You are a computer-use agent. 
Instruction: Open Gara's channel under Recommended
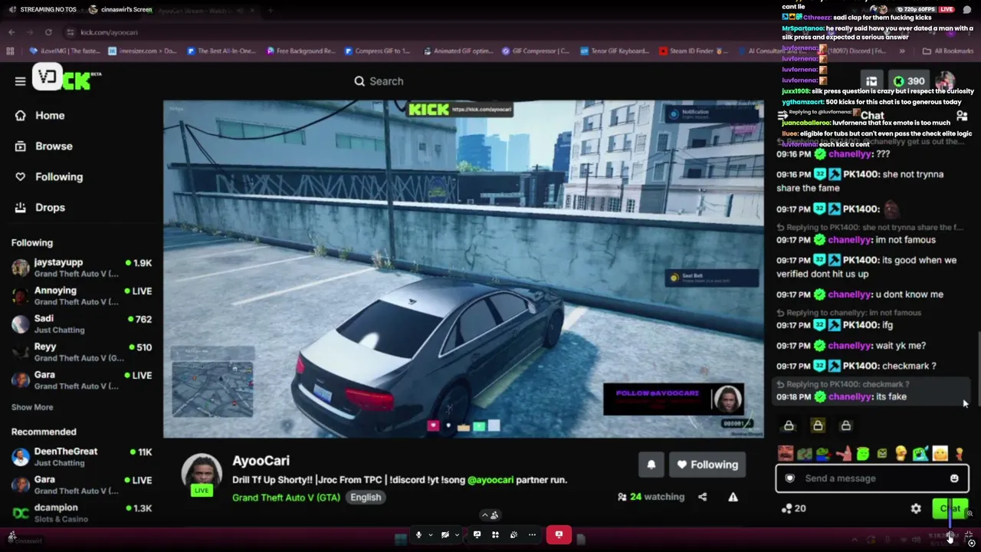pyautogui.click(x=81, y=485)
